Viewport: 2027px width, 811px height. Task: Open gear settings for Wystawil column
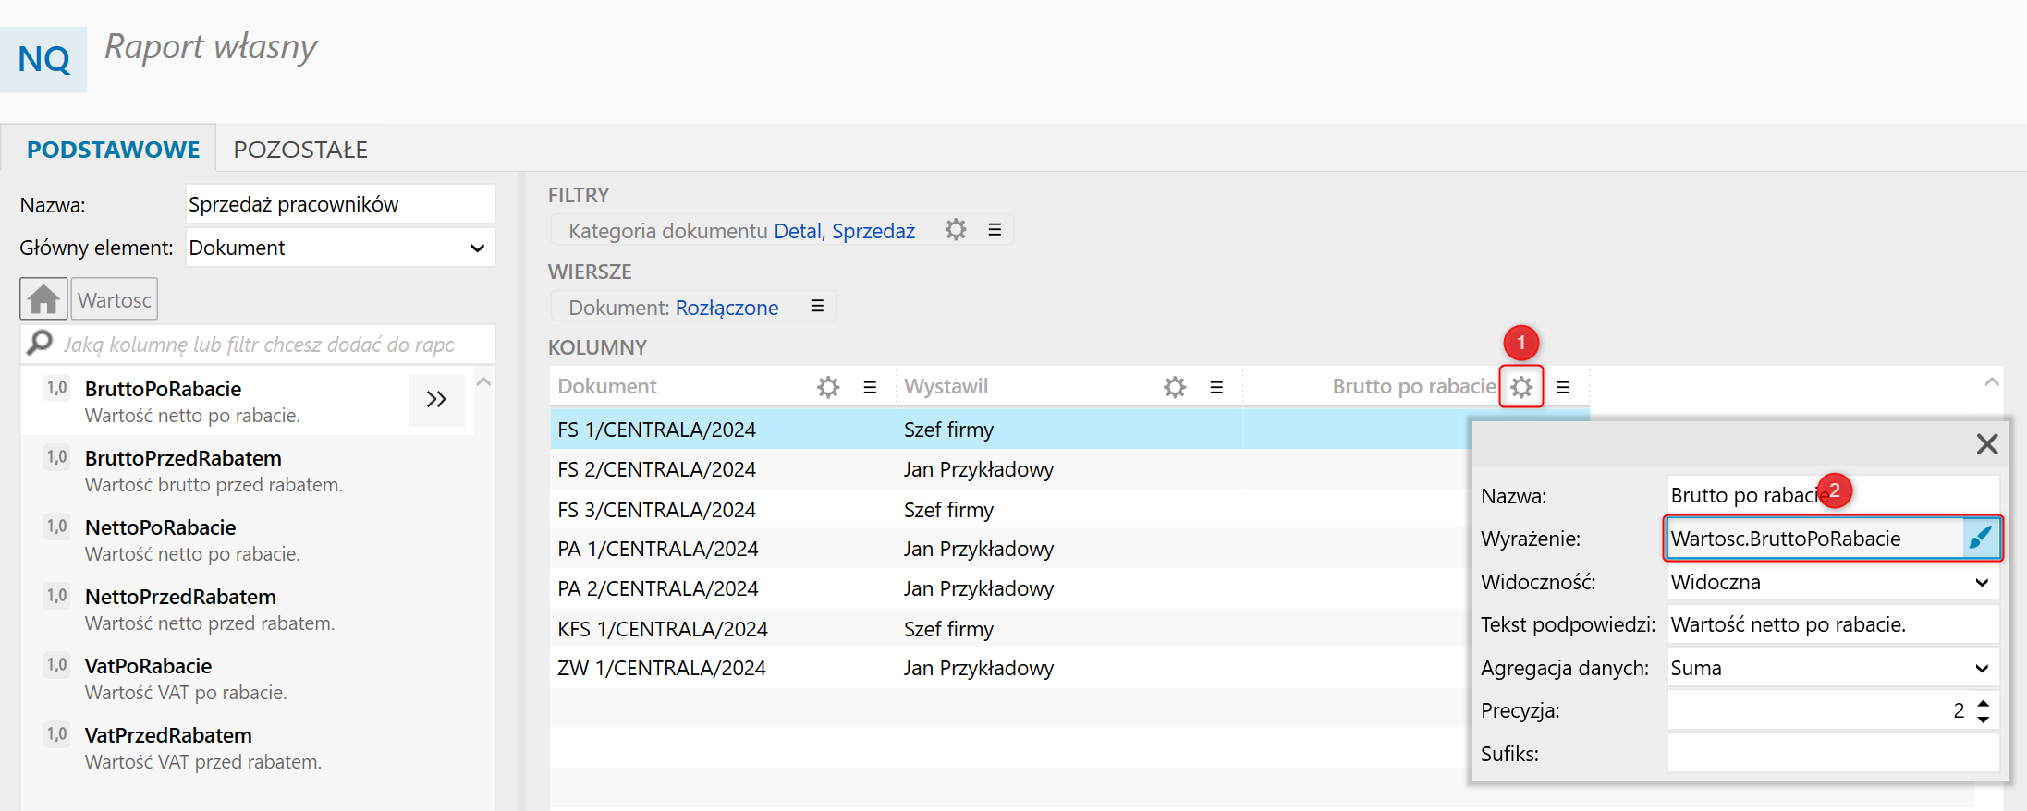[x=1175, y=387]
